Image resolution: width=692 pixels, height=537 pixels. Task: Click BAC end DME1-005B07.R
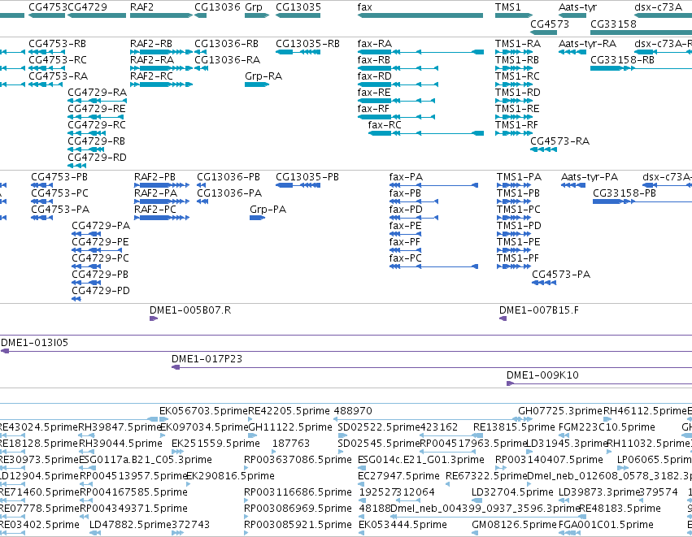tap(154, 318)
